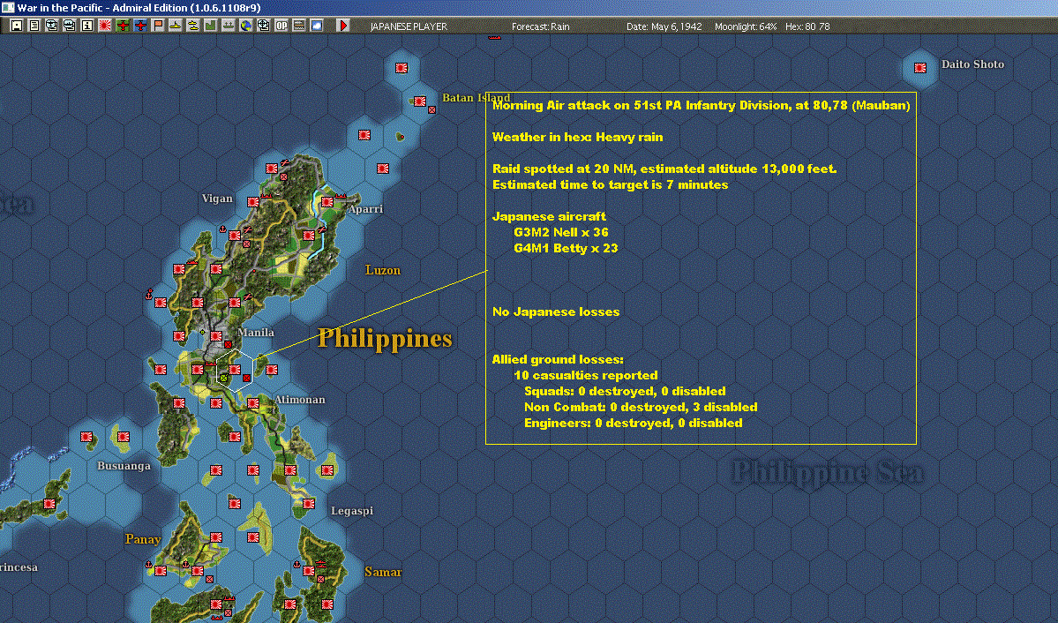This screenshot has height=623, width=1058.
Task: Click the rising sun flag toolbar icon
Action: click(105, 26)
